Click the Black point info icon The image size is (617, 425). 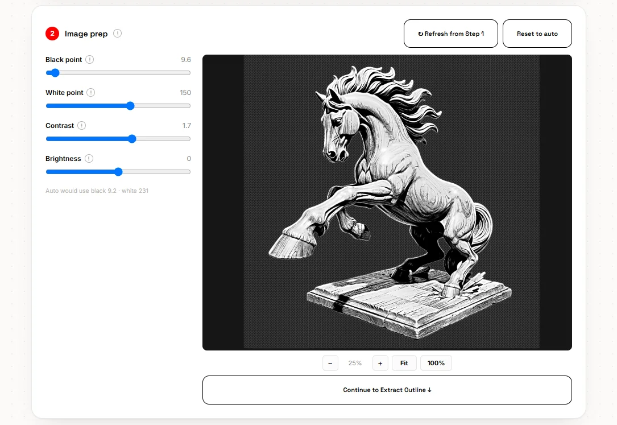pyautogui.click(x=90, y=59)
